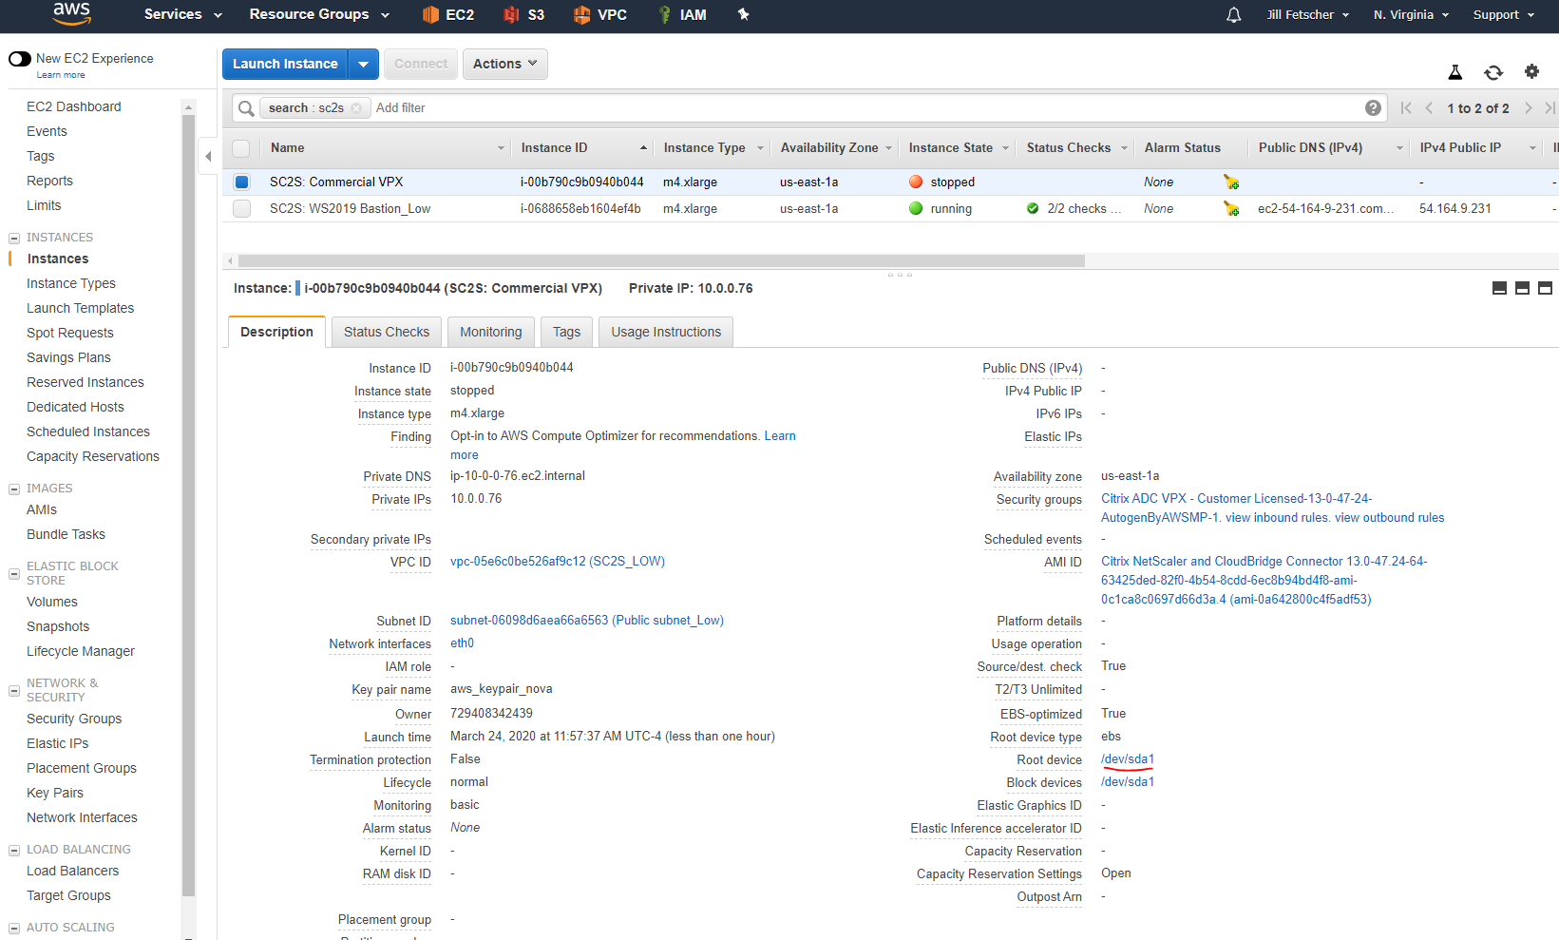Click the pin shortcuts icon in navbar

point(744,15)
